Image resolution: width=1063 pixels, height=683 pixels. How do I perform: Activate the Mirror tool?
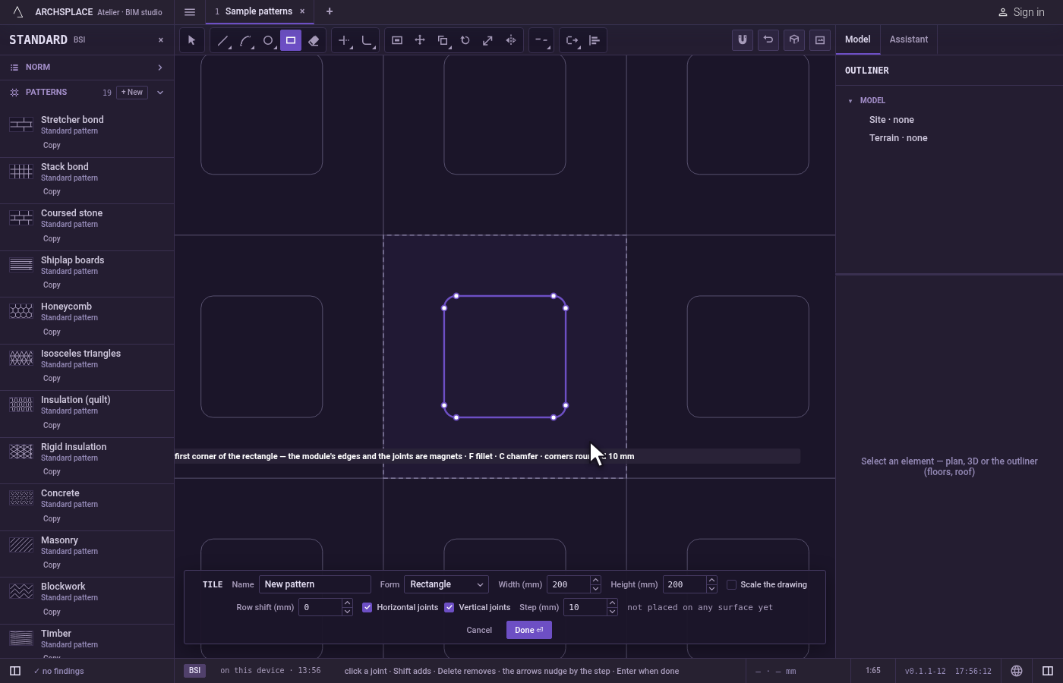point(511,40)
